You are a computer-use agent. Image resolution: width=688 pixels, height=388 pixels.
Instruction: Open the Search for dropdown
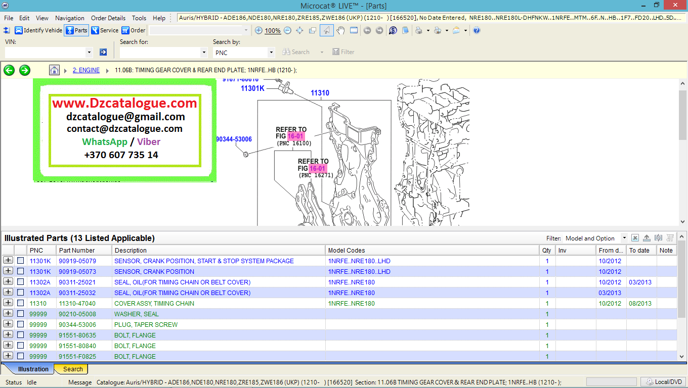click(x=204, y=52)
